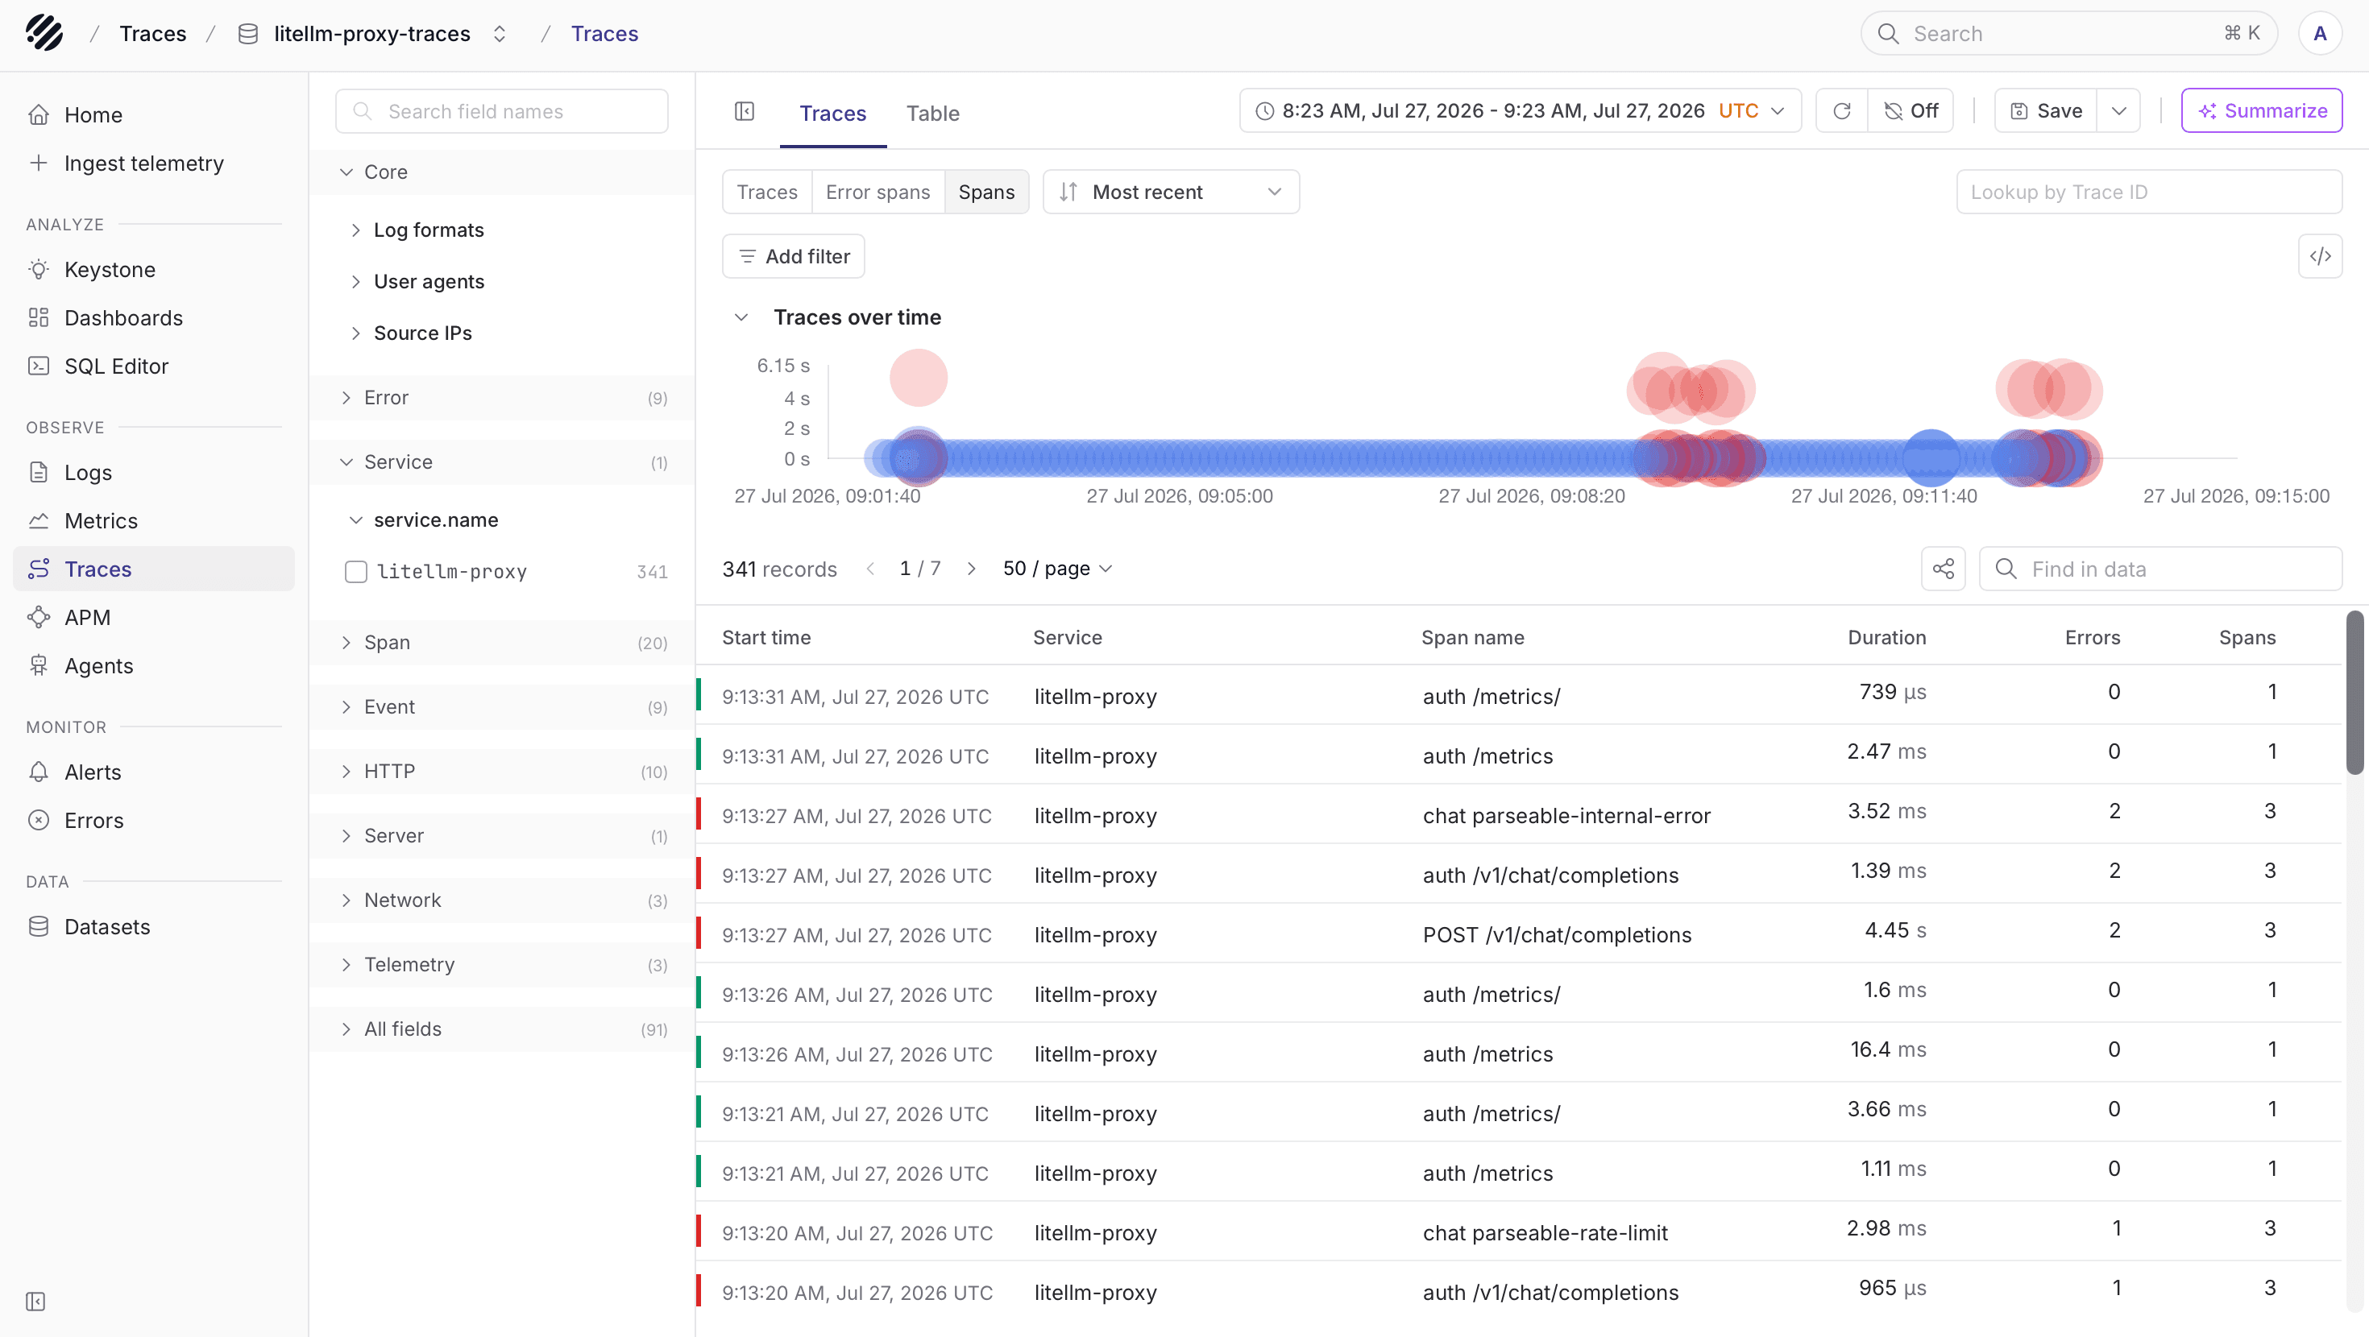Viewport: 2369px width, 1337px height.
Task: Focus the Search field names input
Action: [x=501, y=111]
